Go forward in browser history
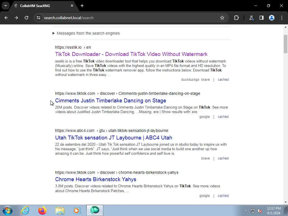The image size is (288, 216). [16, 18]
